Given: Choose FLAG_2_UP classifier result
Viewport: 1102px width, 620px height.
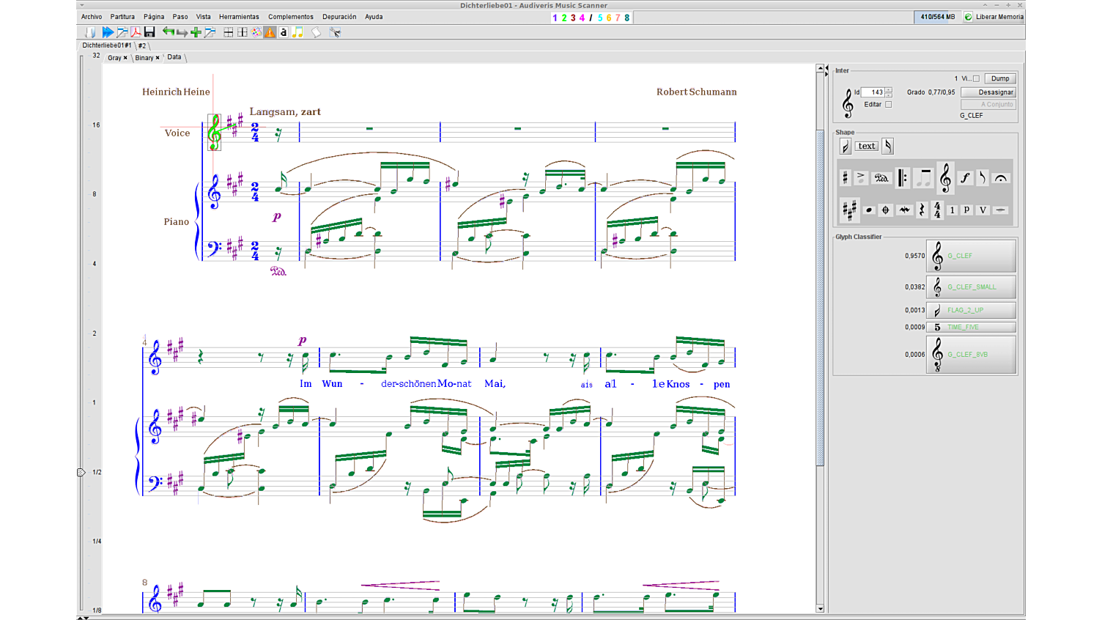Looking at the screenshot, I should (971, 310).
